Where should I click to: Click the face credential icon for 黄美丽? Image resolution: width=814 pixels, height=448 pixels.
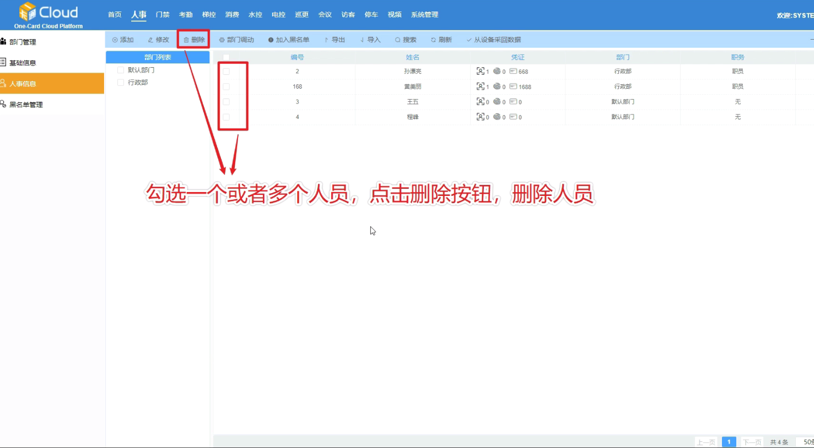coord(481,86)
